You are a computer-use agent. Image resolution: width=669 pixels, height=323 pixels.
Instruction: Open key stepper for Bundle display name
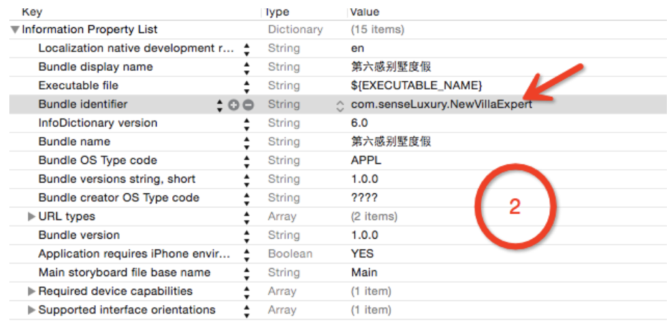(x=246, y=68)
